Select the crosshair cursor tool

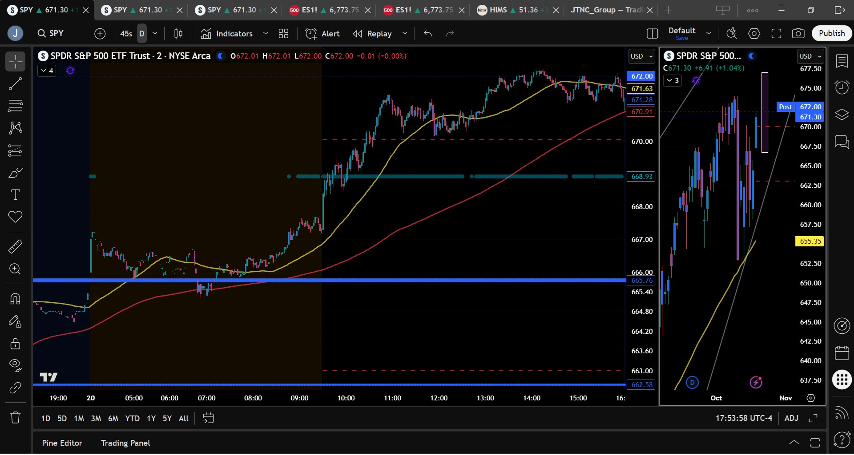15,61
